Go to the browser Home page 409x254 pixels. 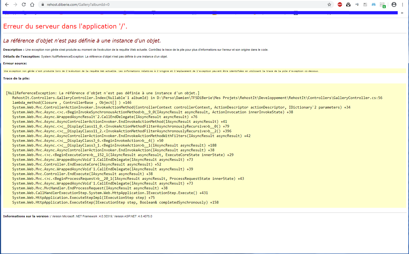pyautogui.click(x=32, y=4)
